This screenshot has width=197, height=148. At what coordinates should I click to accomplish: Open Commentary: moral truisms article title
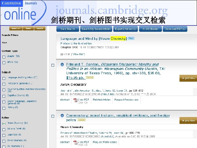click(x=118, y=118)
